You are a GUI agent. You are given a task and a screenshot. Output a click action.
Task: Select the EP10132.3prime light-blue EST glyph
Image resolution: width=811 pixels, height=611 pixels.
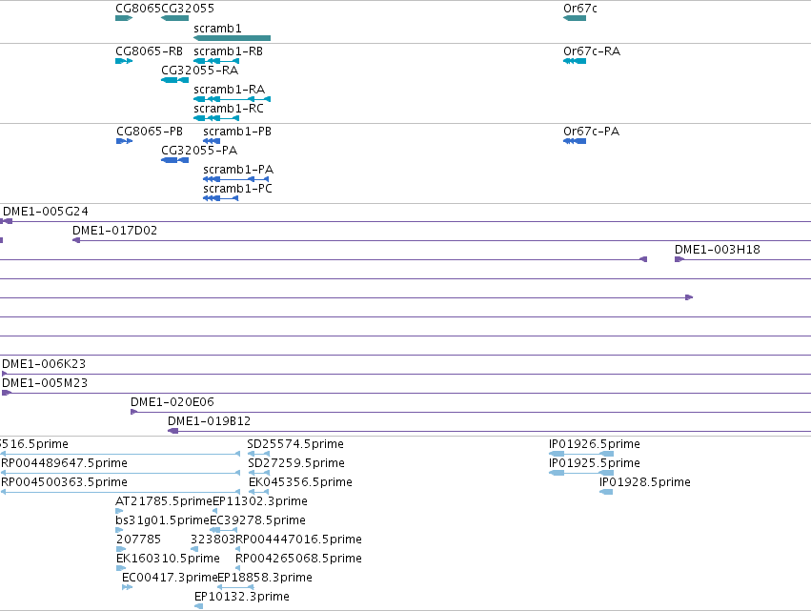pyautogui.click(x=198, y=606)
